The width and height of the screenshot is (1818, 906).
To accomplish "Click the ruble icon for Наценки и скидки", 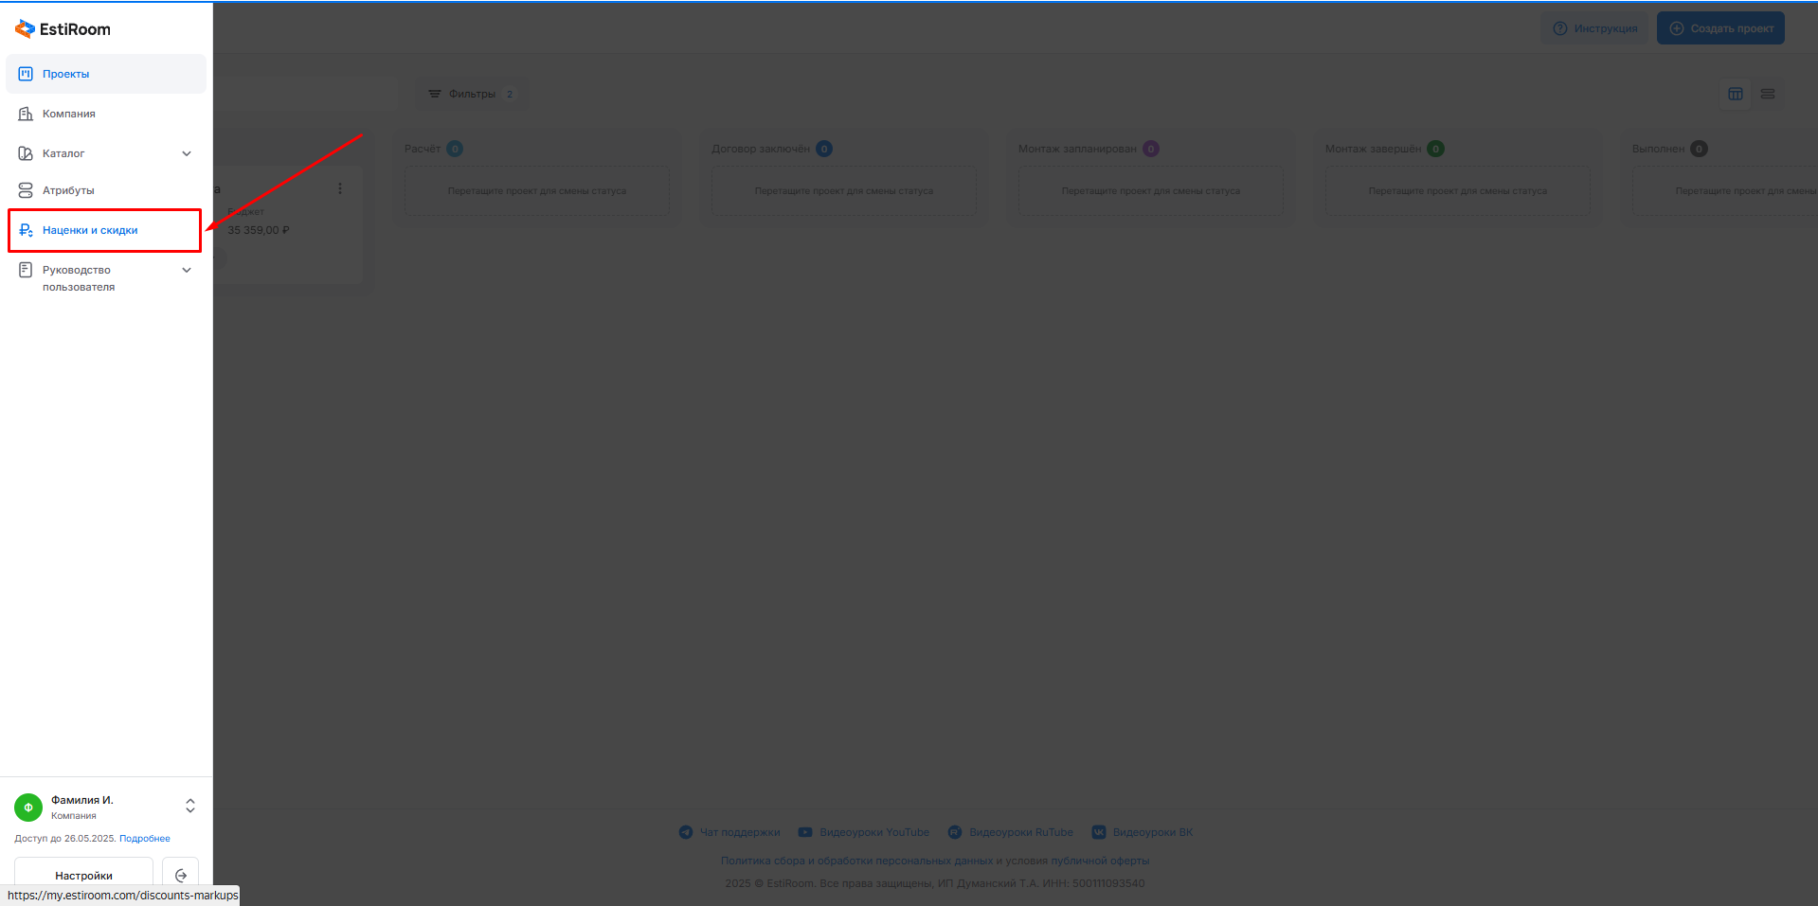I will (x=26, y=230).
